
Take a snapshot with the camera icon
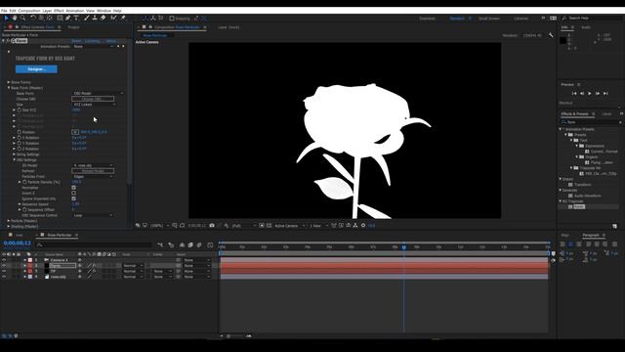[x=212, y=226]
